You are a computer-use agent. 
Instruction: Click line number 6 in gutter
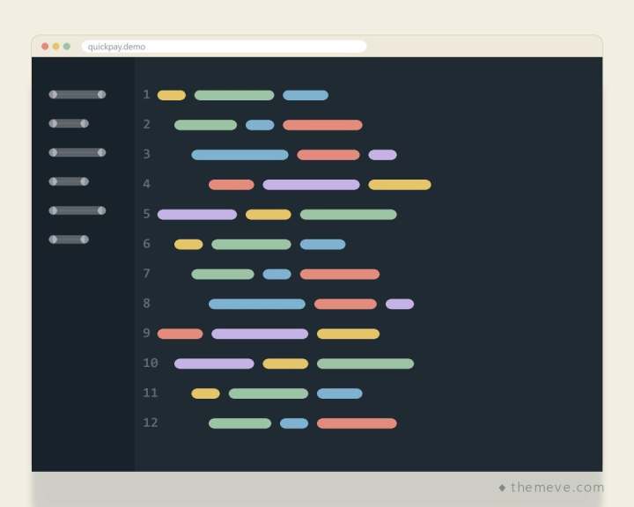[x=146, y=244]
